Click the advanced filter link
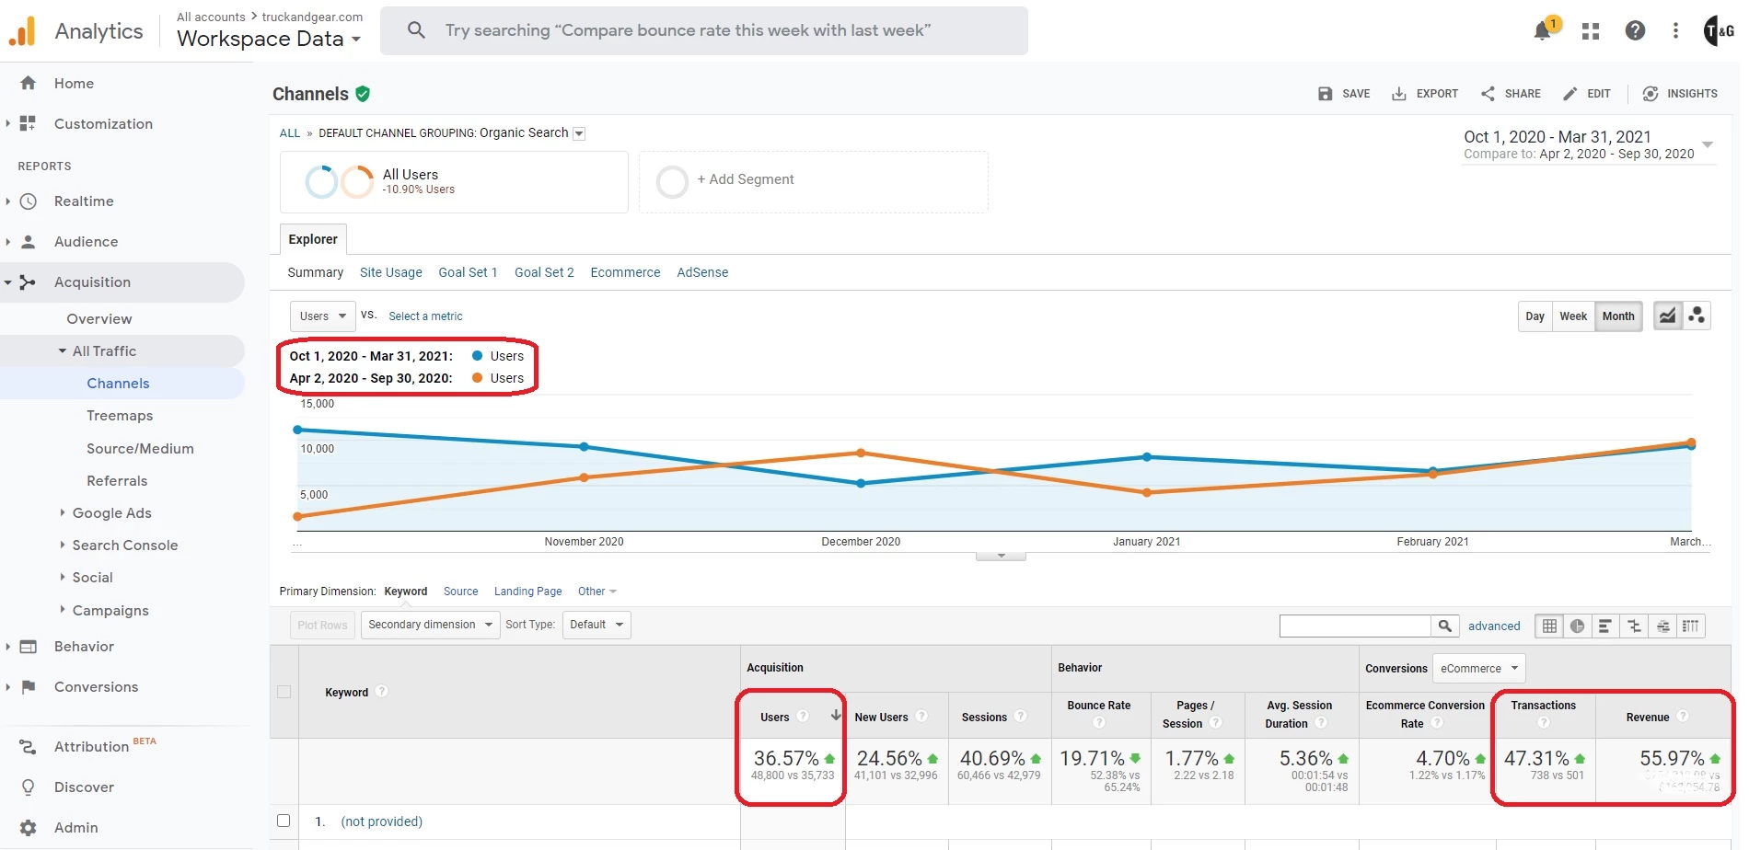The image size is (1749, 850). point(1494,626)
